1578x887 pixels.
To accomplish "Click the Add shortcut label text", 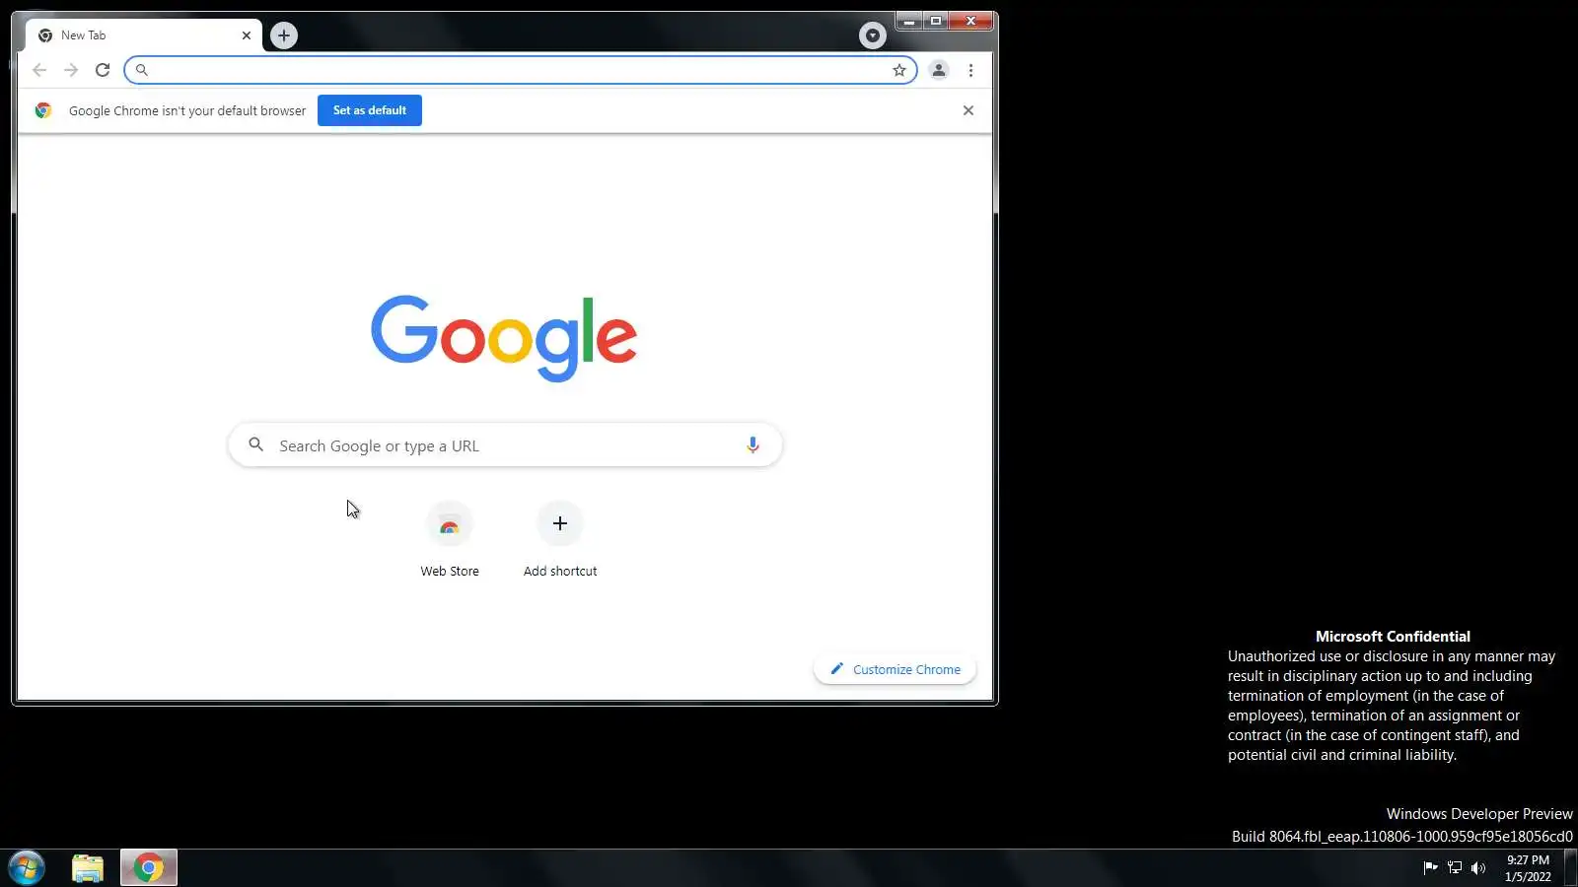I will (560, 571).
